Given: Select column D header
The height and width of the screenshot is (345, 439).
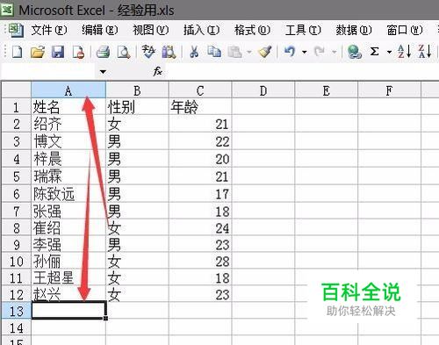Looking at the screenshot, I should [x=263, y=90].
